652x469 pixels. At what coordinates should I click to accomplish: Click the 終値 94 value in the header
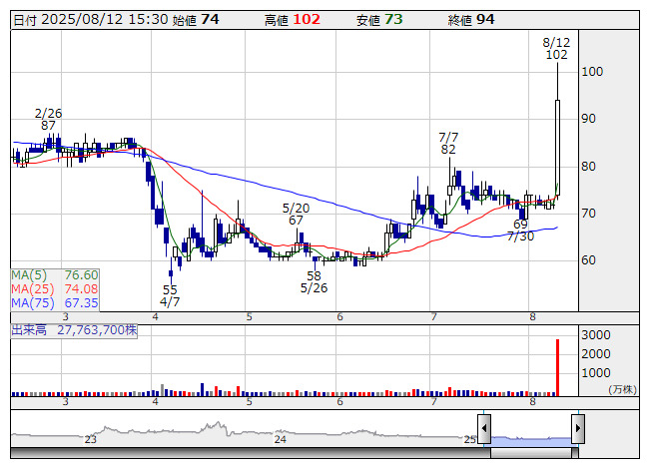pyautogui.click(x=471, y=20)
